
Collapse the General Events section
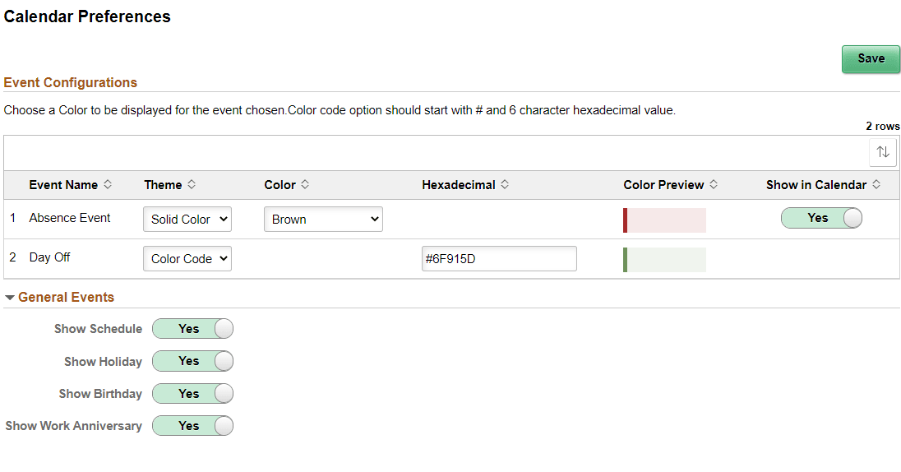click(10, 298)
